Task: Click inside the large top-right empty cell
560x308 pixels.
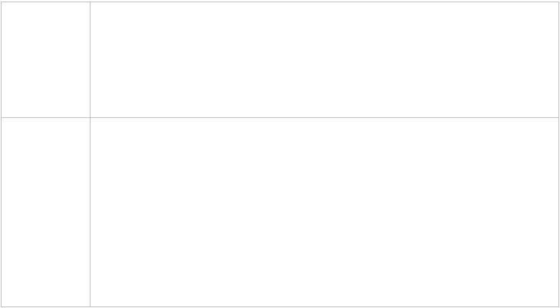Action: click(324, 60)
